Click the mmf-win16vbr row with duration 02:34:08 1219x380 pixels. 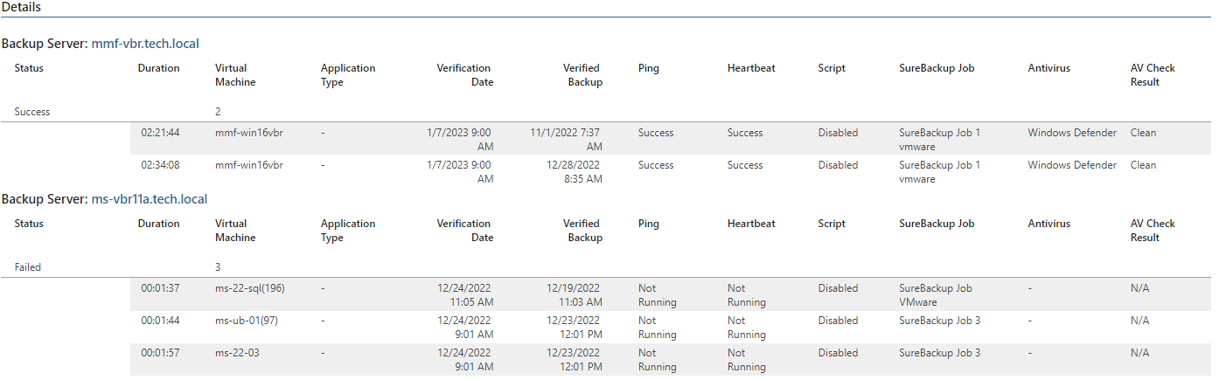coord(670,172)
